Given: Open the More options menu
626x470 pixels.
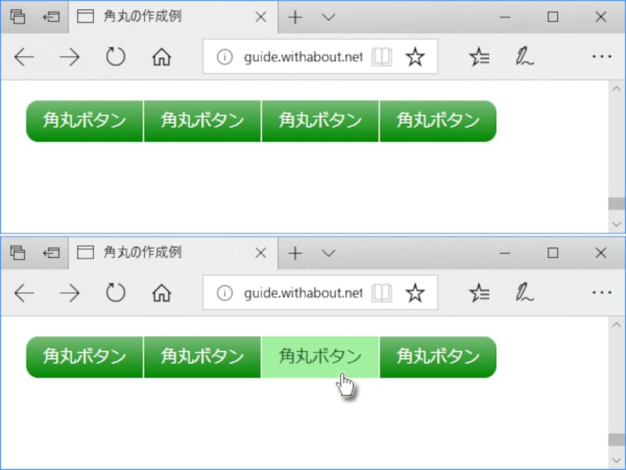Looking at the screenshot, I should [x=601, y=56].
